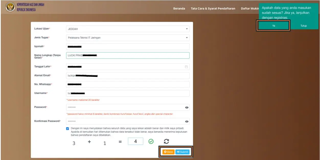Cancel the form with Batal
Image resolution: width=320 pixels, height=160 pixels.
coord(168,152)
